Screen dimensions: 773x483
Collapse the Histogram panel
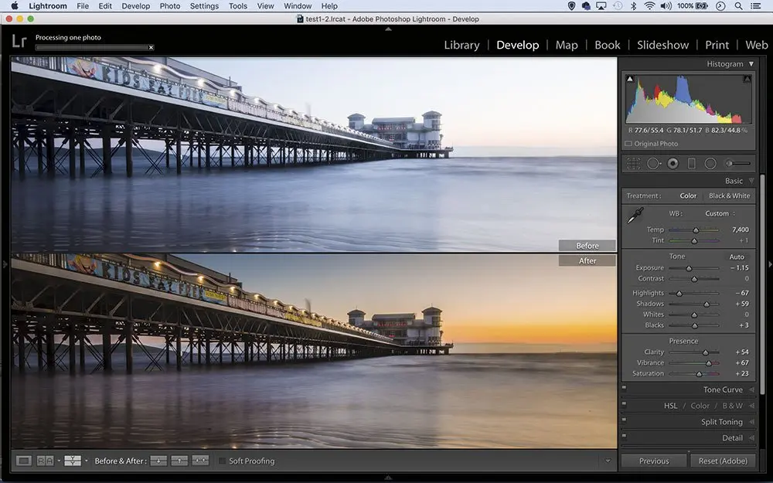click(x=751, y=64)
